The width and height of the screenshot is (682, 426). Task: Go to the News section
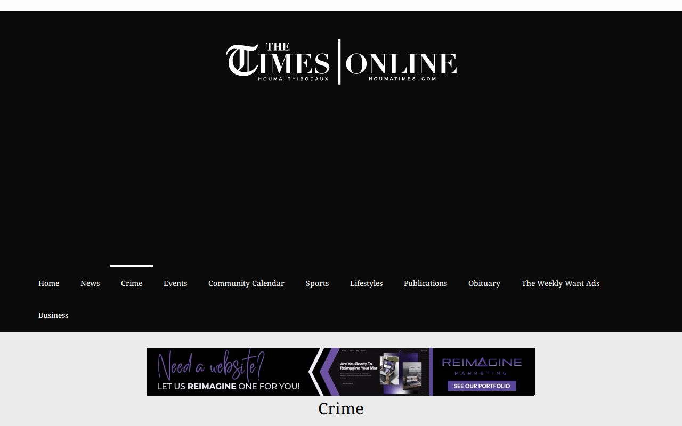pos(90,283)
